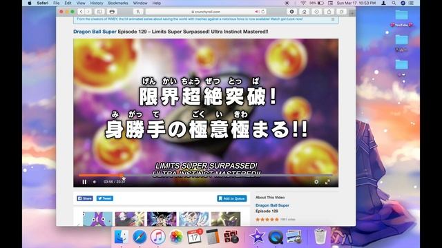The image size is (442, 248).
Task: Go back with Safari's back arrow
Action: tap(81, 12)
